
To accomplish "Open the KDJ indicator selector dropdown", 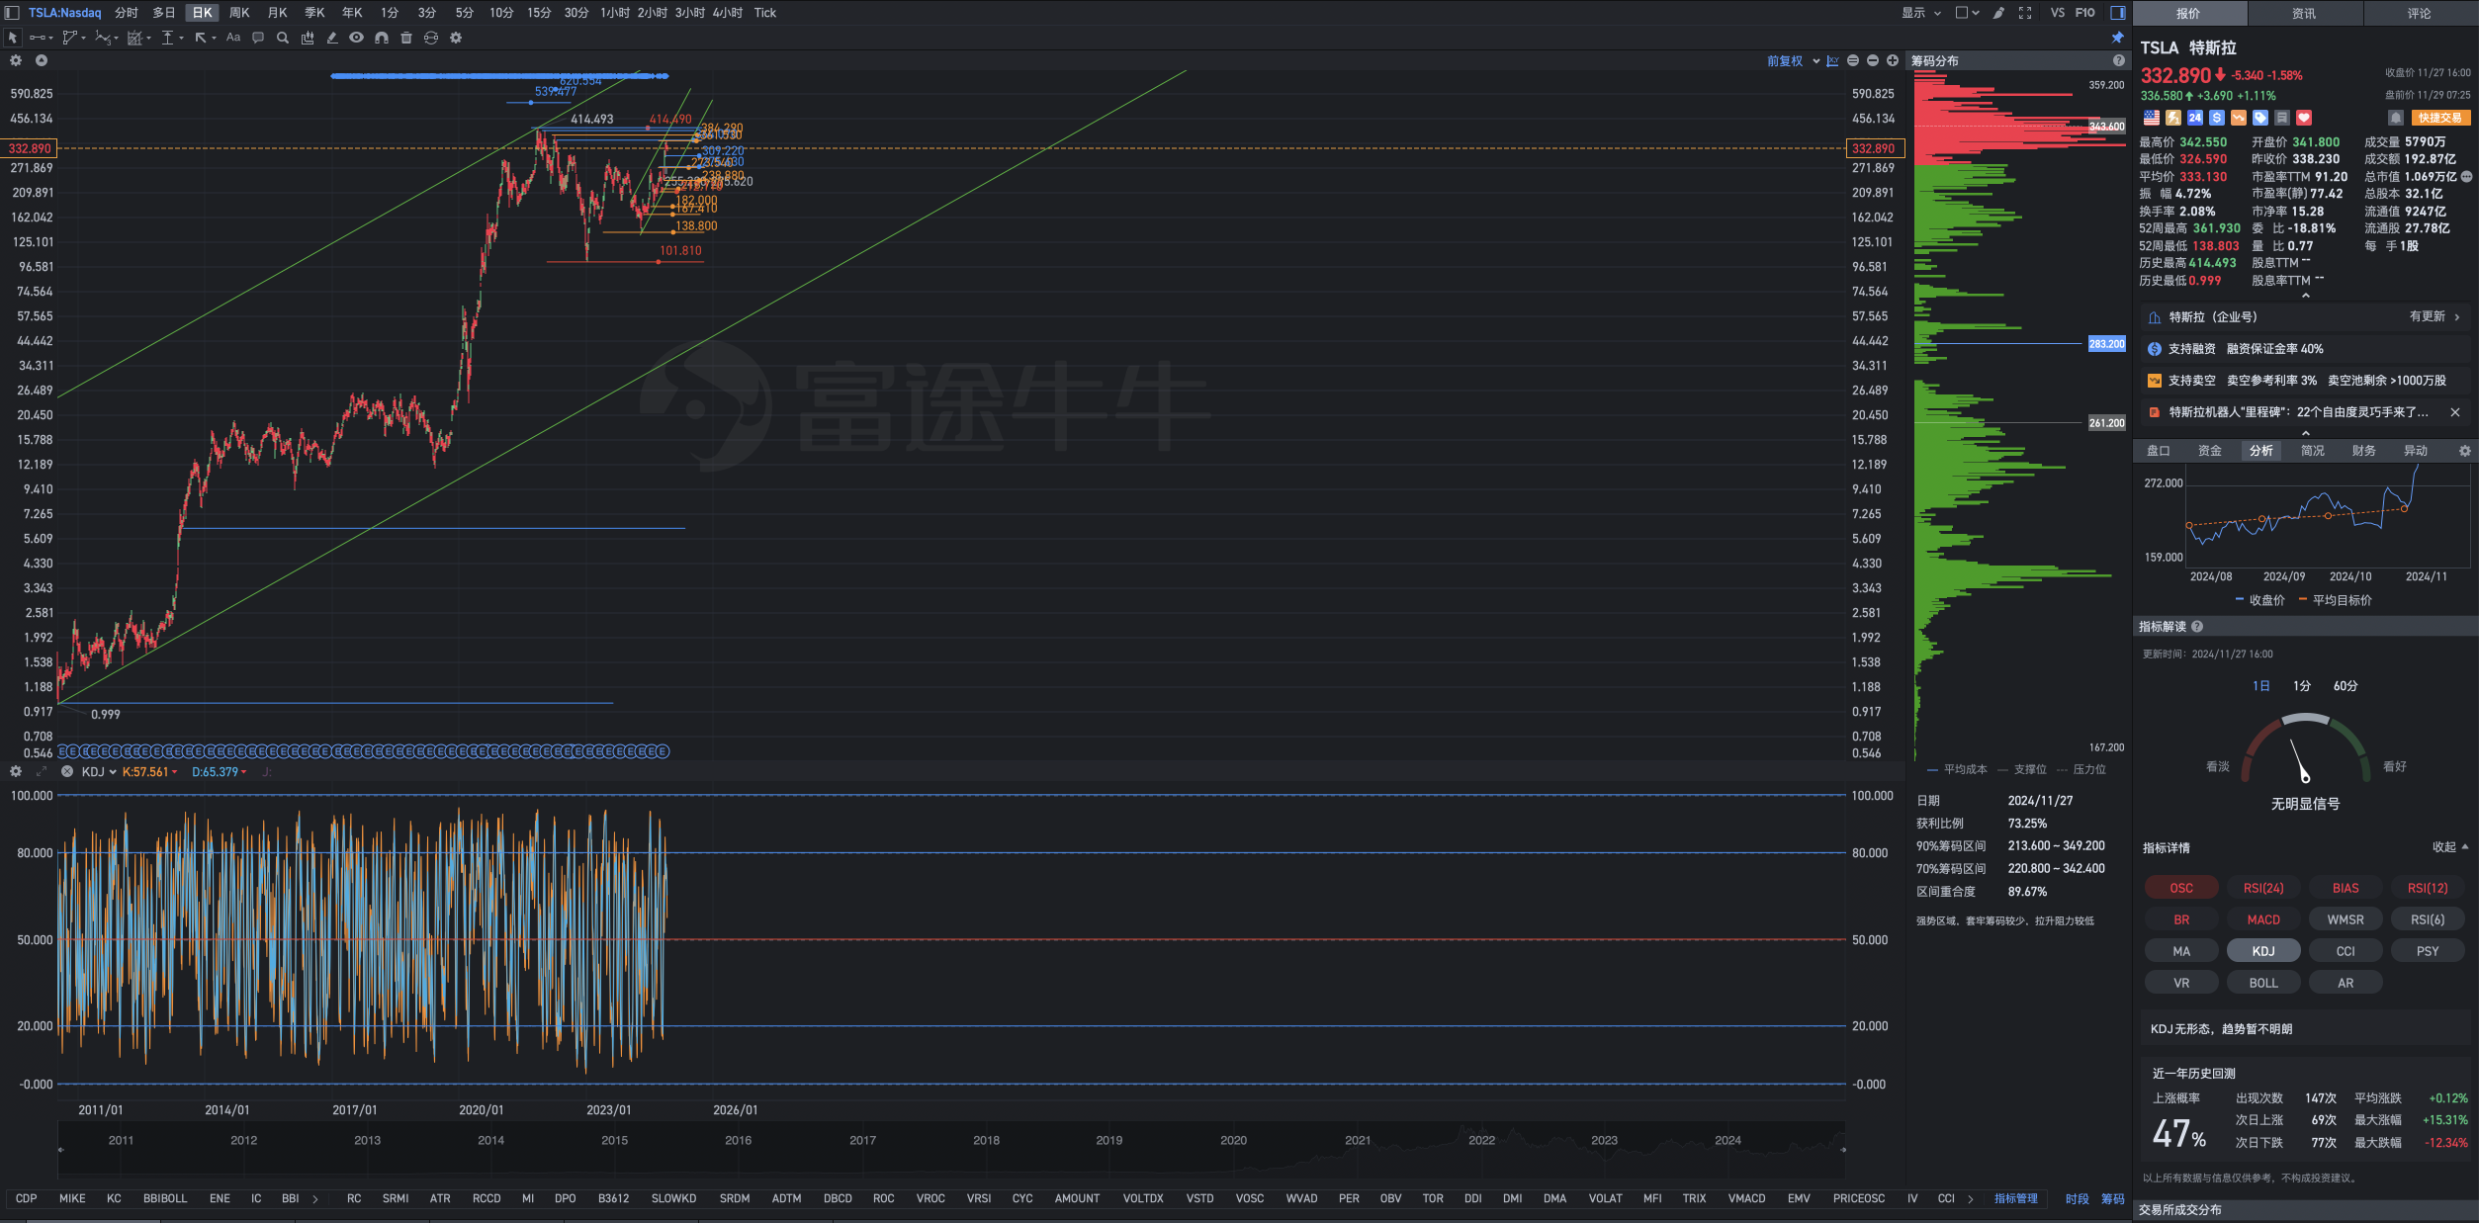I will click(99, 772).
